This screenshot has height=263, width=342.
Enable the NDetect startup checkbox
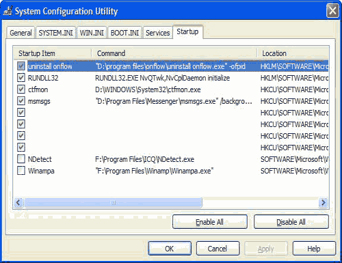21,159
